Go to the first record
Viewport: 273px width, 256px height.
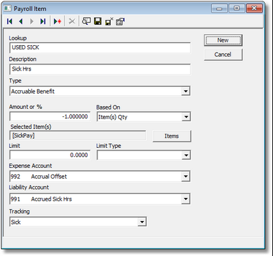(x=10, y=21)
